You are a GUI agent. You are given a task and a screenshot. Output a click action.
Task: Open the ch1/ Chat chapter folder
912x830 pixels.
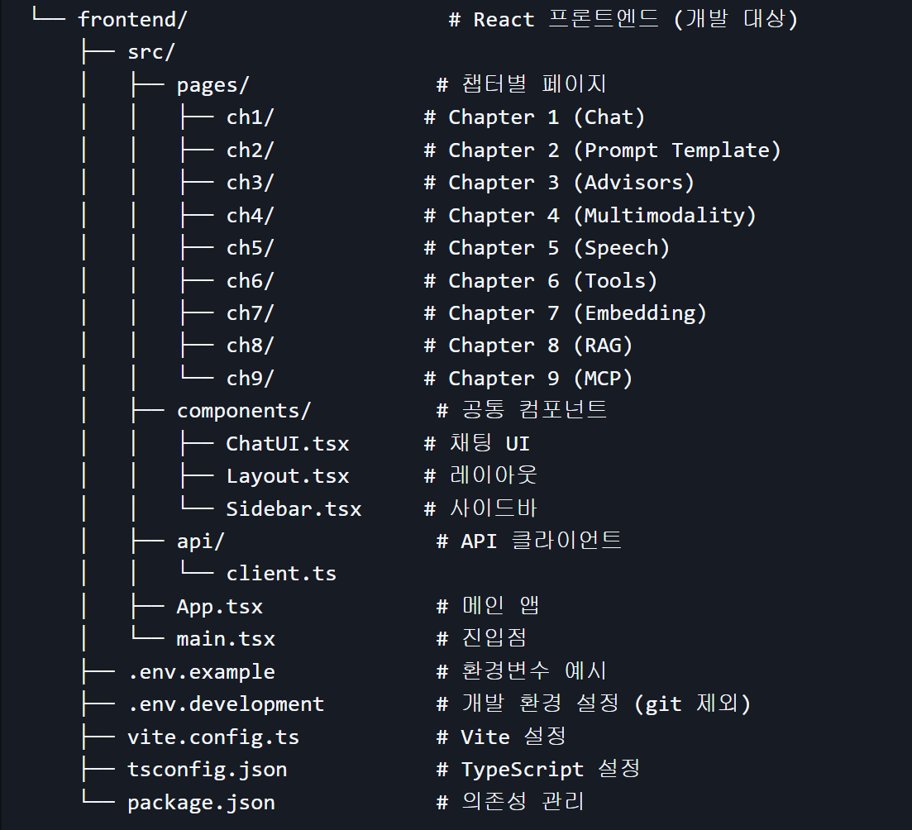click(x=250, y=117)
